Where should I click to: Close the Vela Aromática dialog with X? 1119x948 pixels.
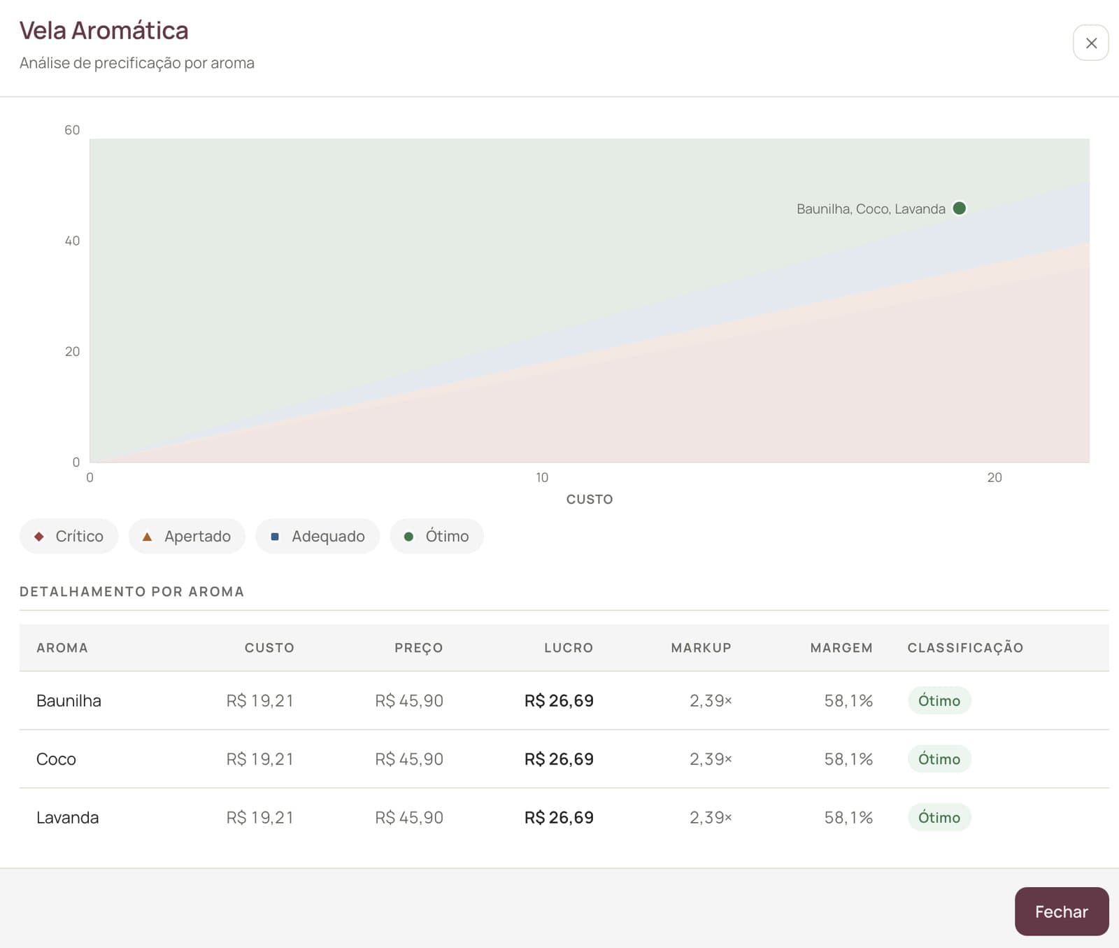pos(1090,43)
